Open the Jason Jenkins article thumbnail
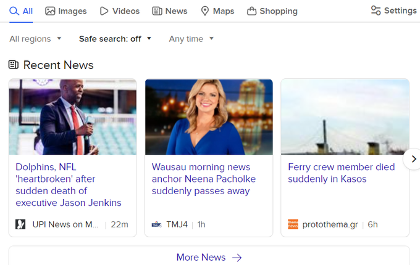Image resolution: width=420 pixels, height=265 pixels. pos(73,117)
